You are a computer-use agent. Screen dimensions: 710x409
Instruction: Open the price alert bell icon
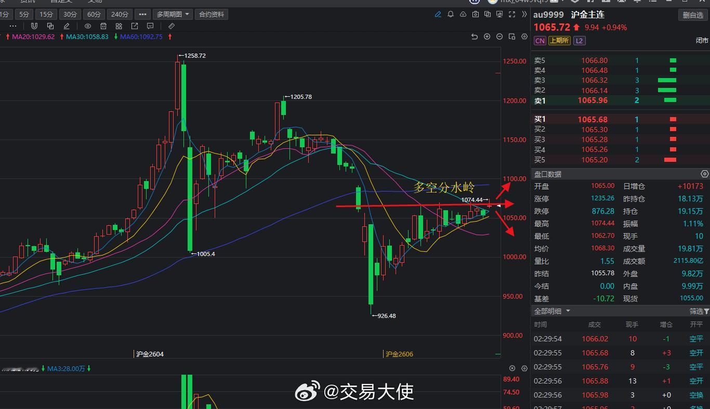[451, 14]
